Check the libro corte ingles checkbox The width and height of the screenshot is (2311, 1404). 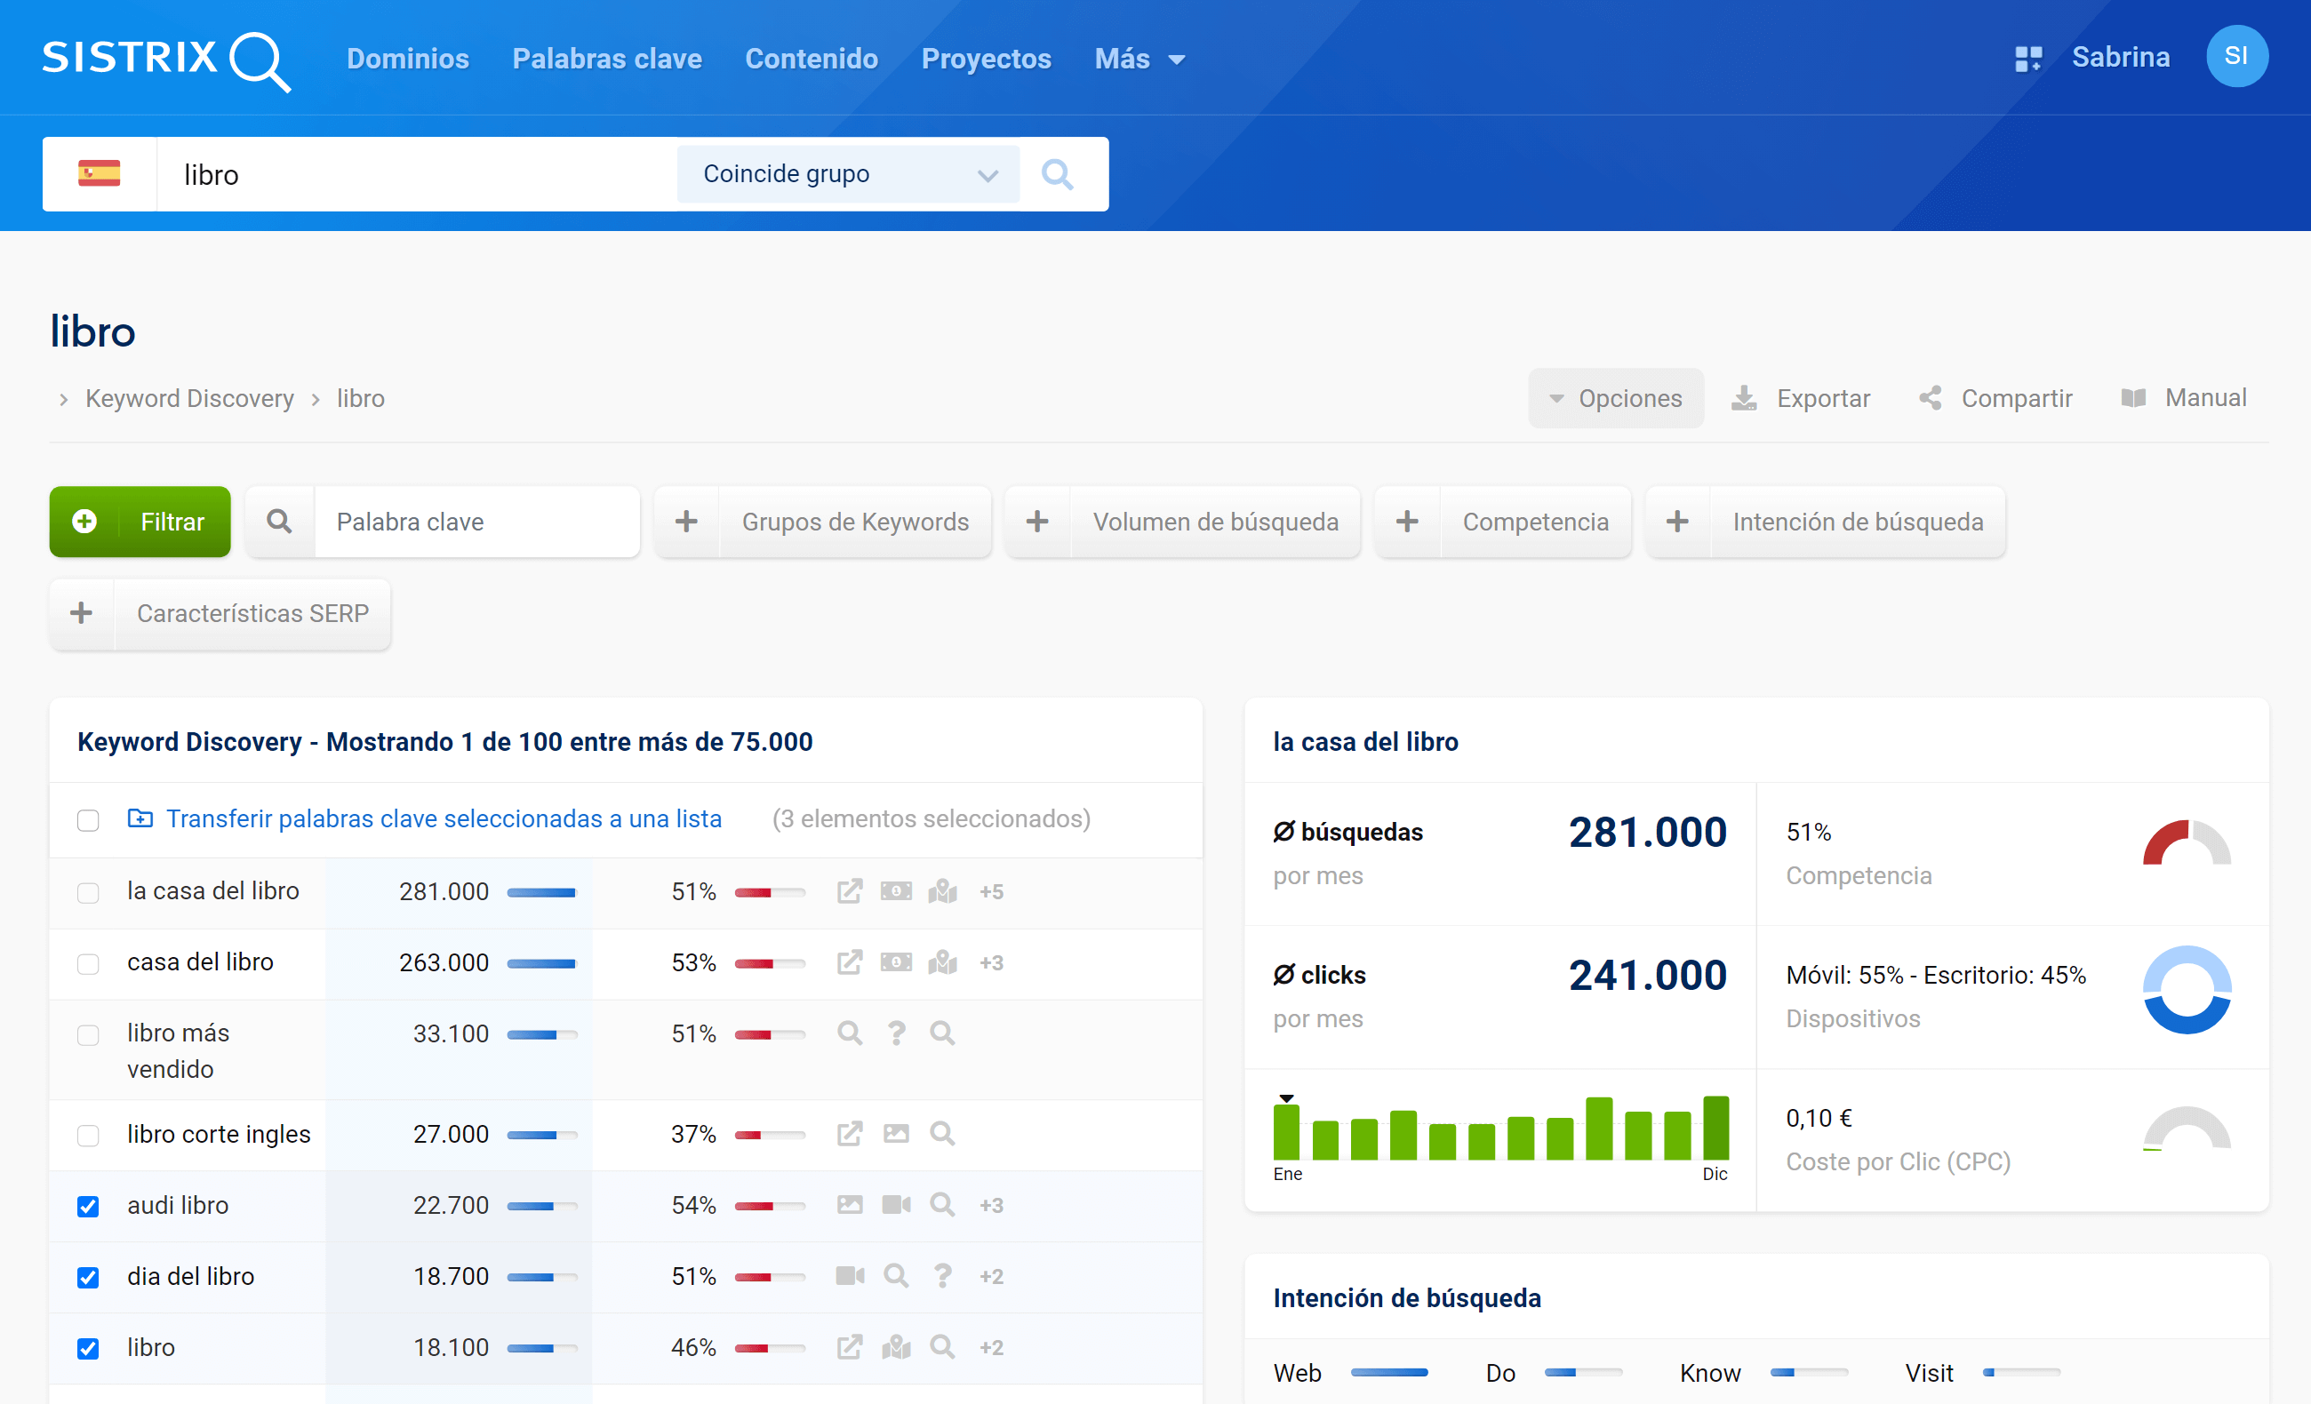click(88, 1135)
